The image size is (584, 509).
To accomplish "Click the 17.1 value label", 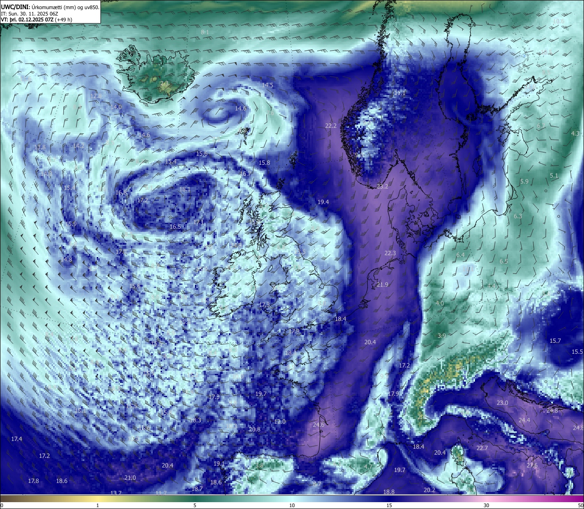I will click(199, 222).
